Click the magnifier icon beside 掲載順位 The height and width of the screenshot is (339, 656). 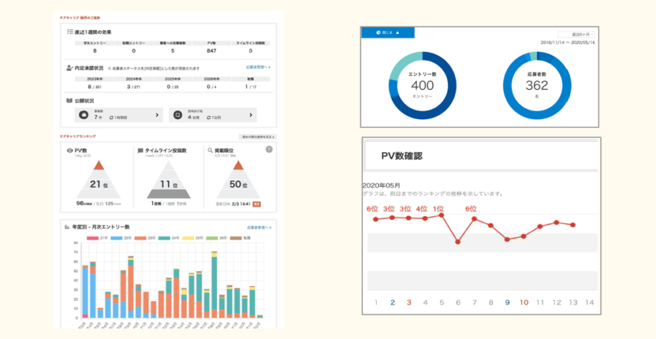209,150
